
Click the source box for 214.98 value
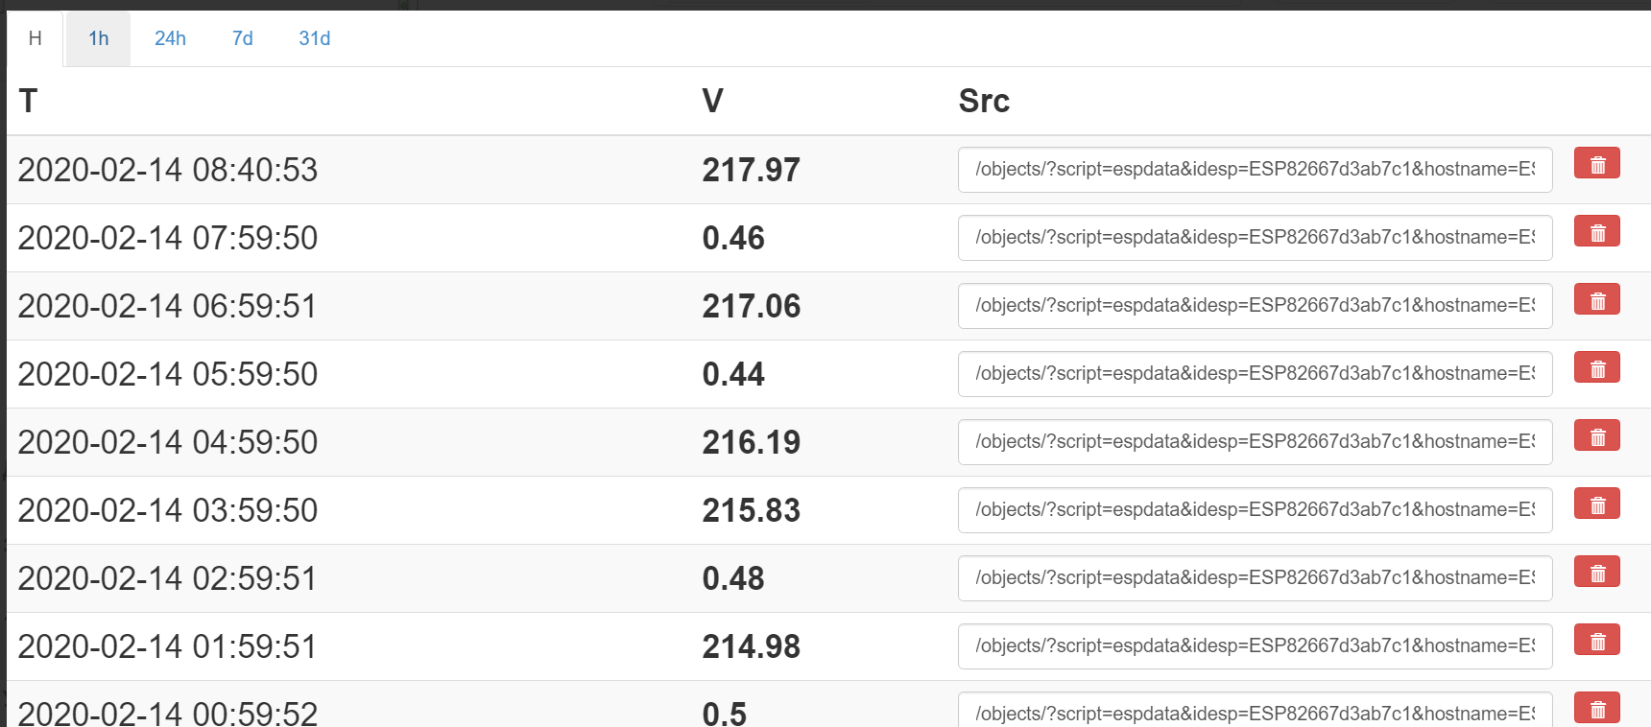[x=1255, y=646]
